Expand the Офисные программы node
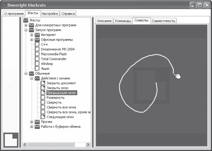Image resolution: width=212 pixels, height=151 pixels. click(x=31, y=40)
